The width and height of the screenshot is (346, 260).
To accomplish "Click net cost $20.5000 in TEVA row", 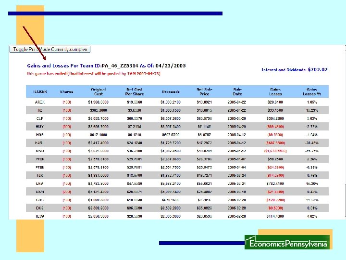I will pyautogui.click(x=135, y=216).
